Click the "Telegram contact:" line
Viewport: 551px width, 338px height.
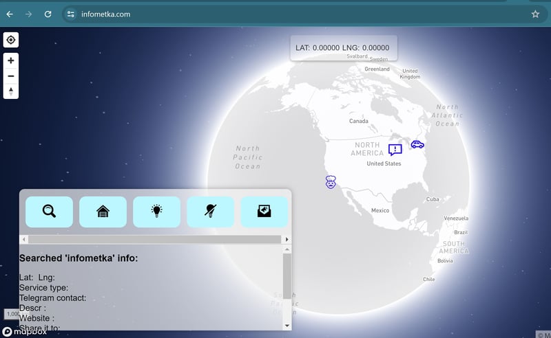tap(53, 298)
